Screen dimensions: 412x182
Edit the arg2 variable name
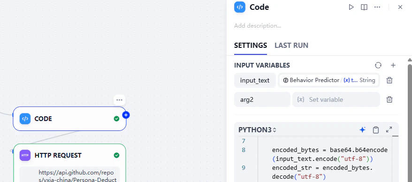pyautogui.click(x=262, y=99)
